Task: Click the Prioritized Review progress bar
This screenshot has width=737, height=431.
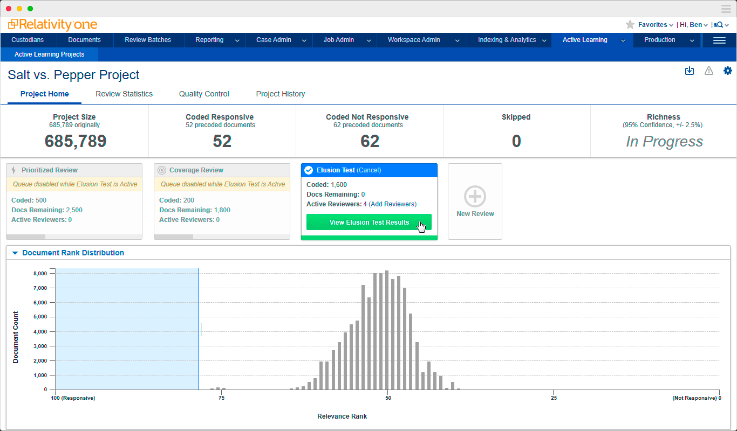Action: coord(74,237)
